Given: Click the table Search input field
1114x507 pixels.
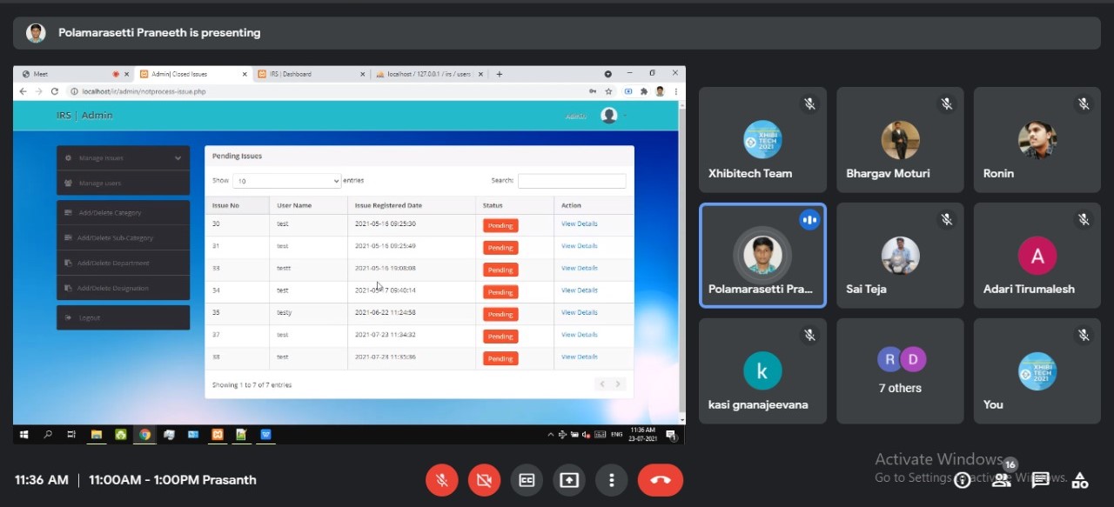Looking at the screenshot, I should click(571, 181).
